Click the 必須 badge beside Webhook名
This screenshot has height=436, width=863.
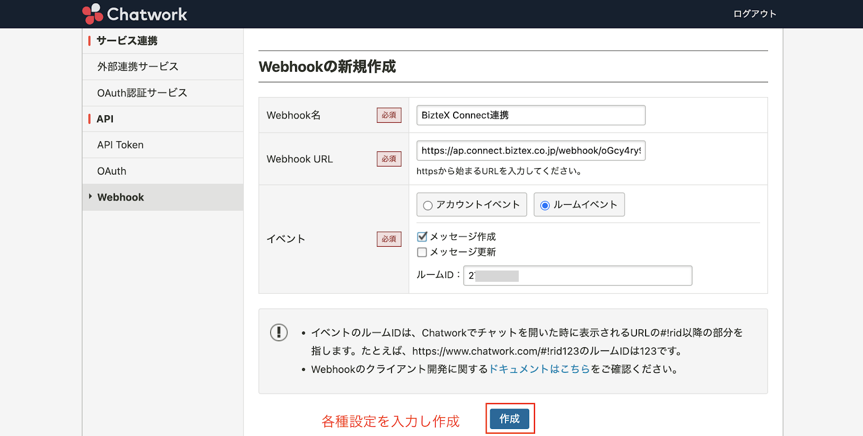click(389, 115)
